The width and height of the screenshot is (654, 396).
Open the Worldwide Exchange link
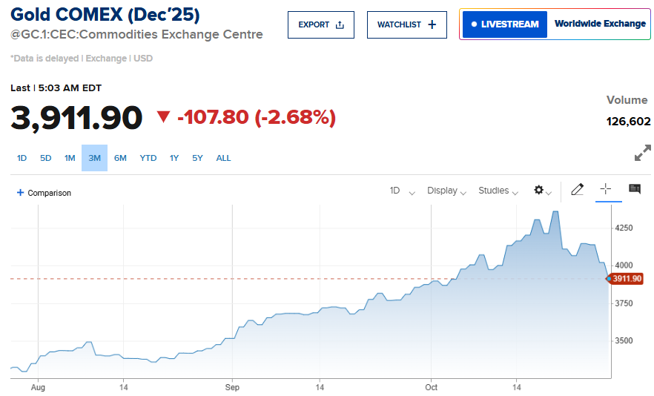tap(600, 24)
